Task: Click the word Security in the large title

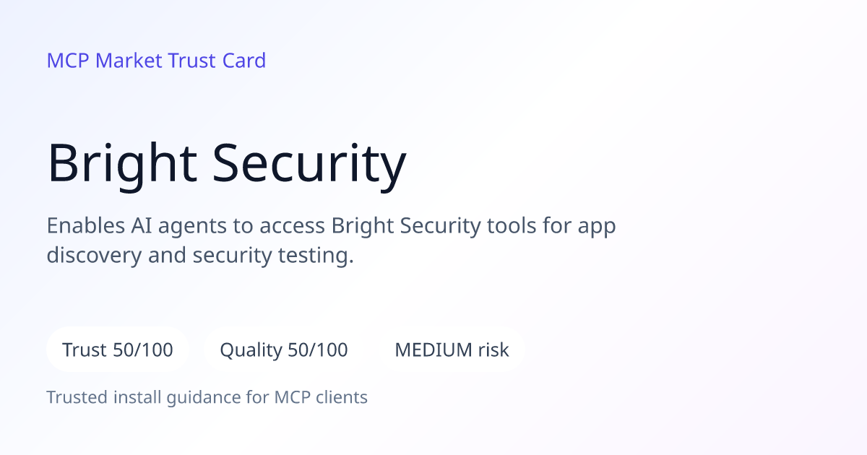Action: point(311,163)
